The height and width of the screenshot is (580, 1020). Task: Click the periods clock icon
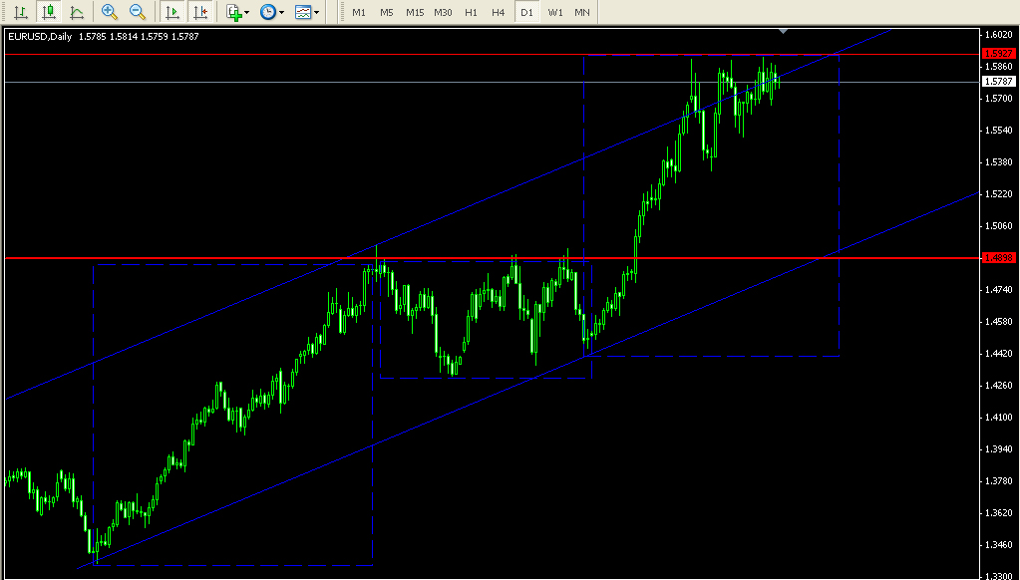tap(268, 12)
